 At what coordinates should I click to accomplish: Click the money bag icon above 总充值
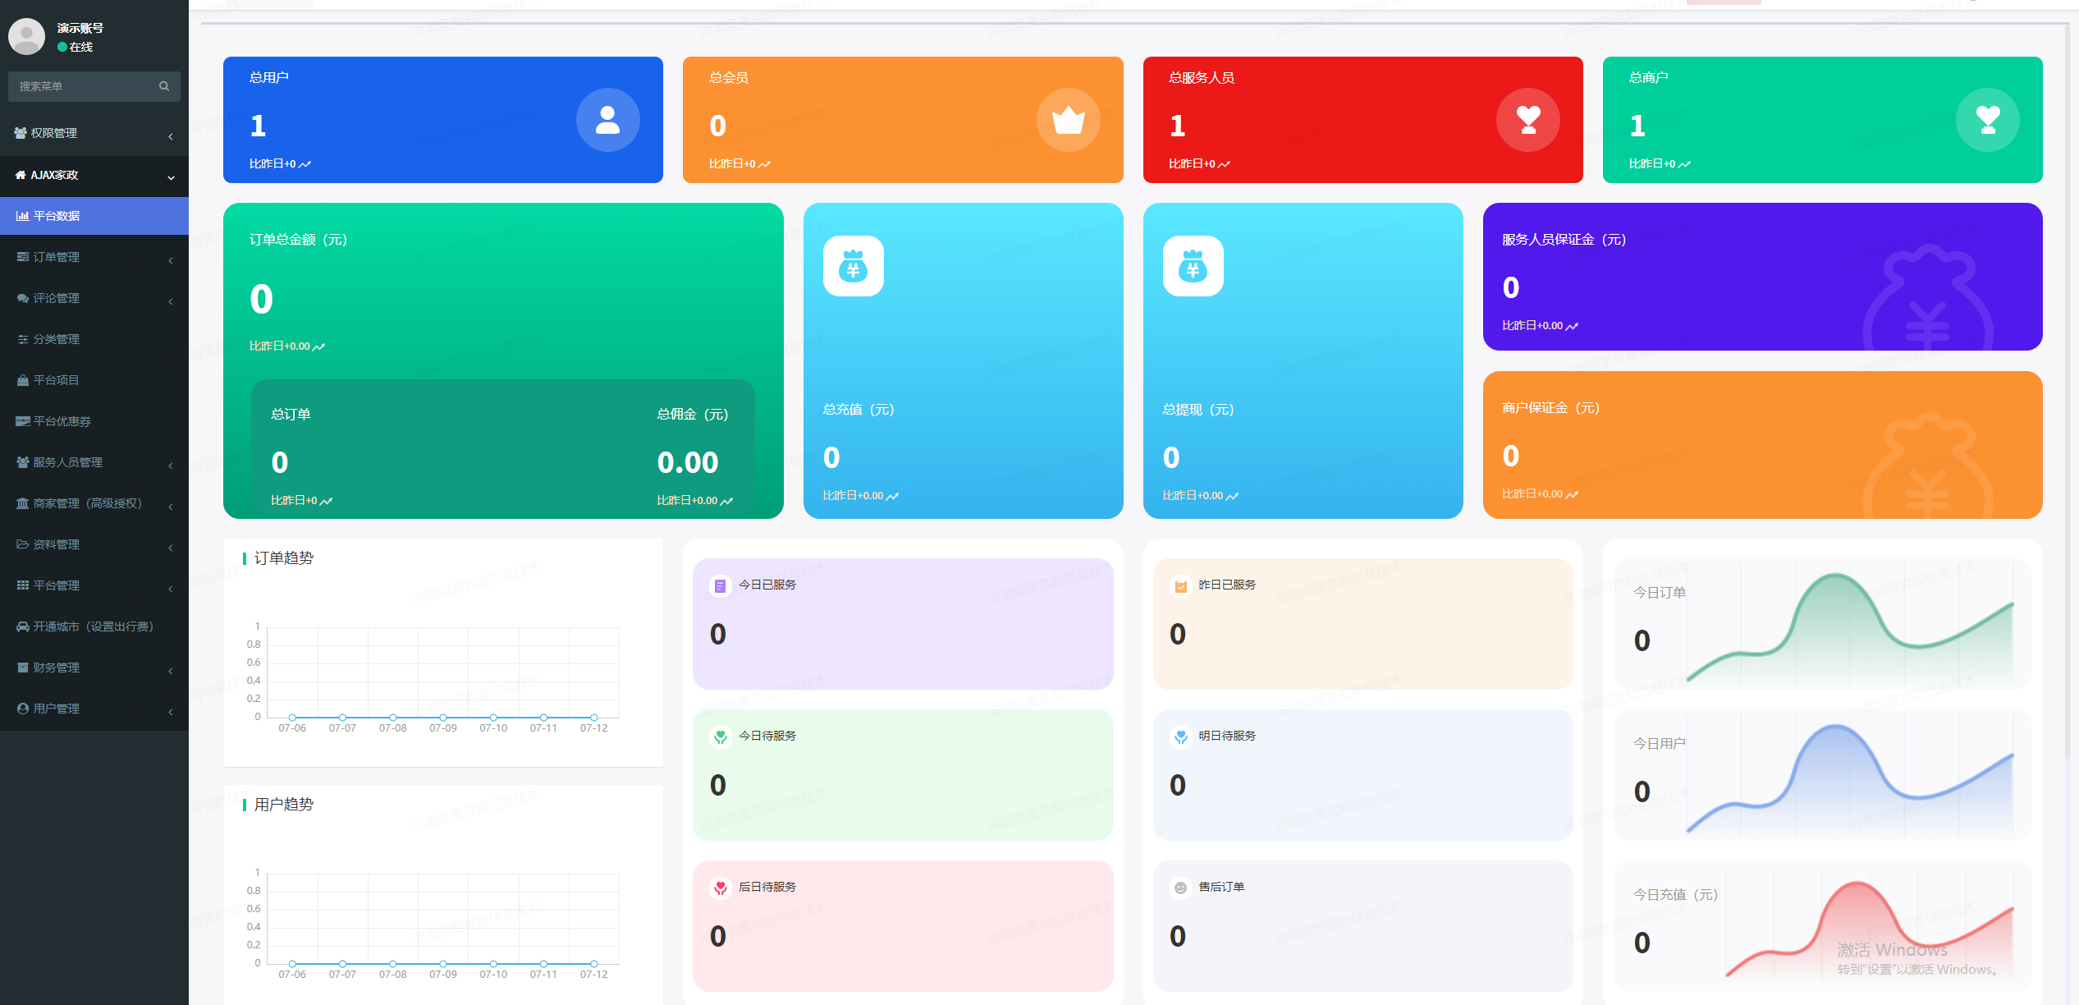(x=853, y=266)
